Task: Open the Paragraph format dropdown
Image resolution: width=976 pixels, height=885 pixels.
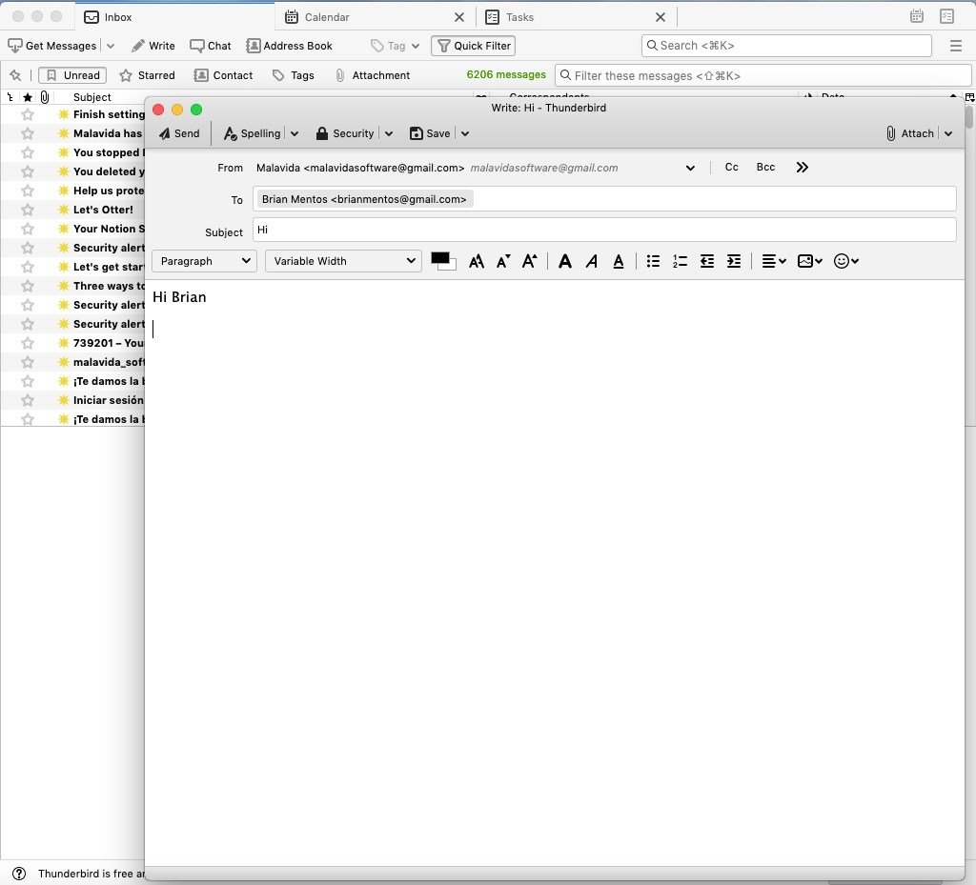Action: click(x=204, y=261)
